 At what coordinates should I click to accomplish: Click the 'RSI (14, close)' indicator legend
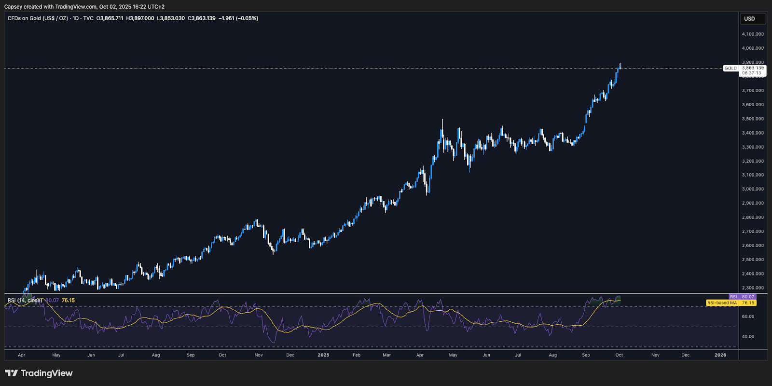[25, 300]
